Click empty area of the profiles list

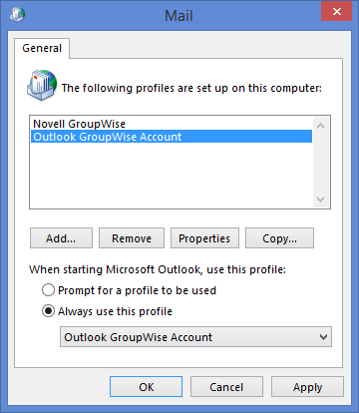click(x=172, y=175)
